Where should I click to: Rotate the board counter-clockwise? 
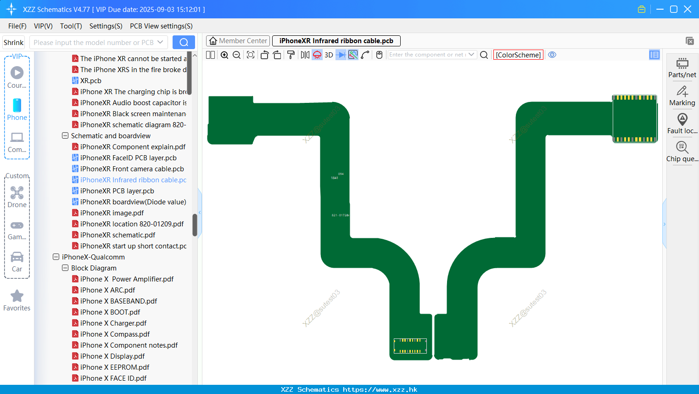264,55
